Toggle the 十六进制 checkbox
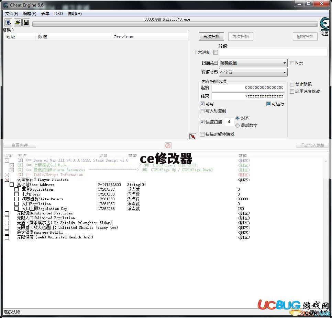Image resolution: width=332 pixels, height=318 pixels. (x=215, y=52)
